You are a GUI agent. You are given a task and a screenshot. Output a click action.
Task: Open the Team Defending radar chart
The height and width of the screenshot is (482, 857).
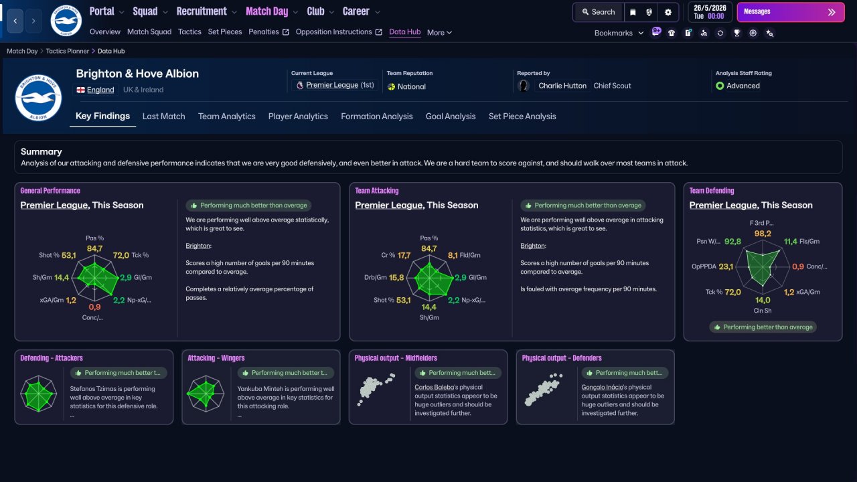point(763,266)
